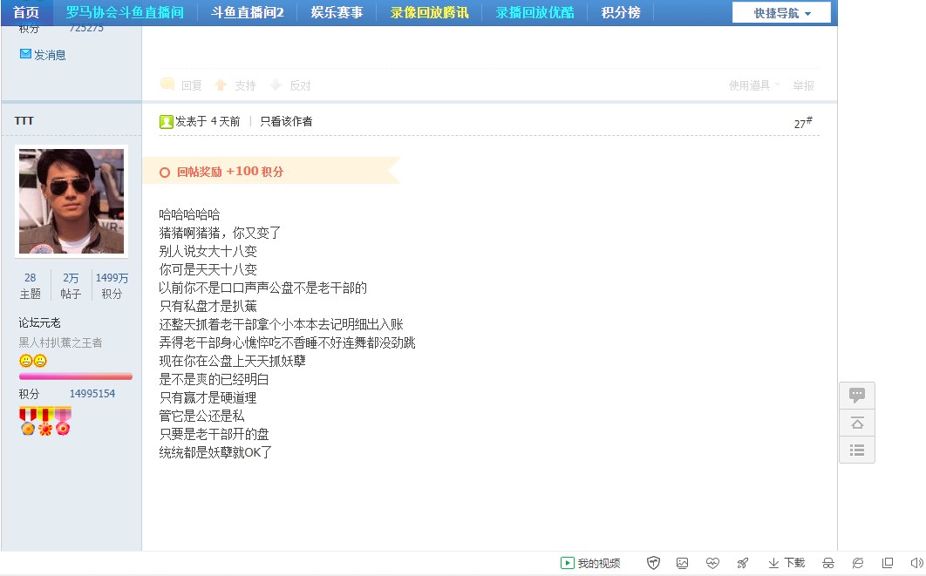Click the screenshot image icon in bottom toolbar

pos(683,563)
